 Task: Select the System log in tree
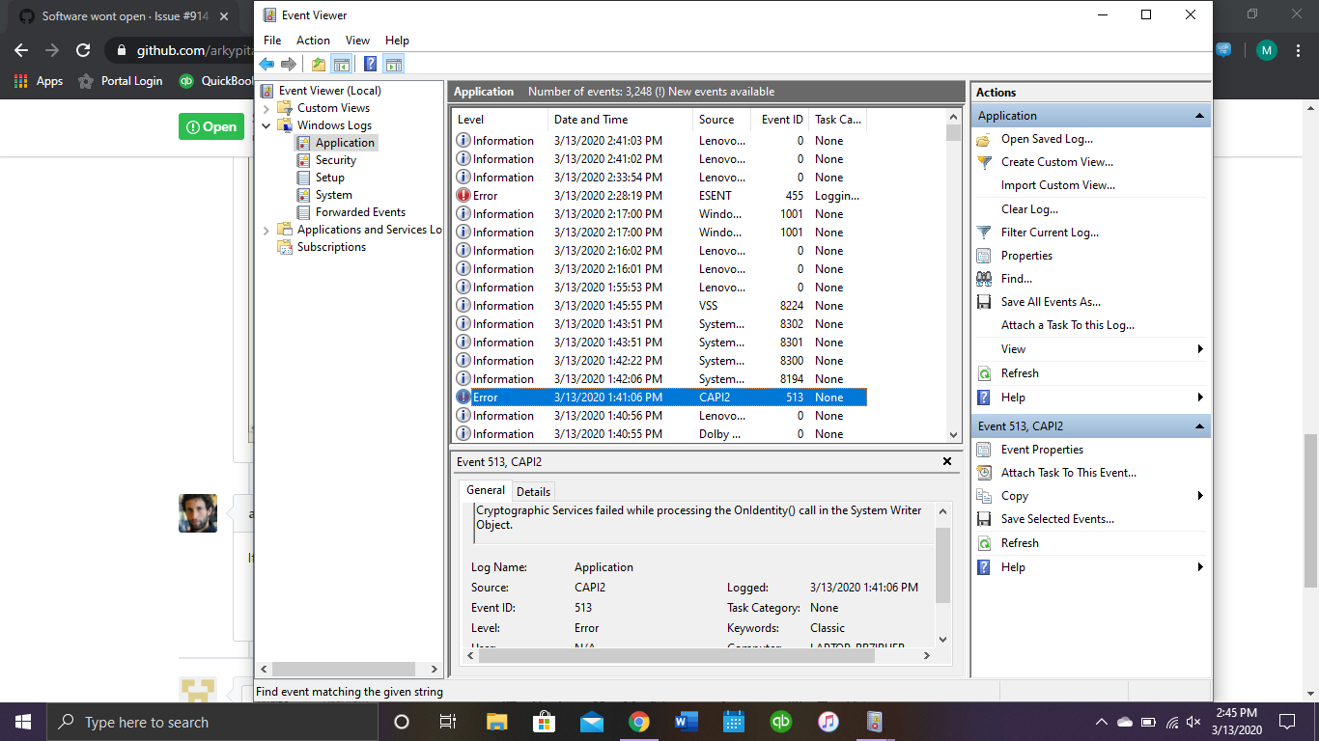(333, 195)
